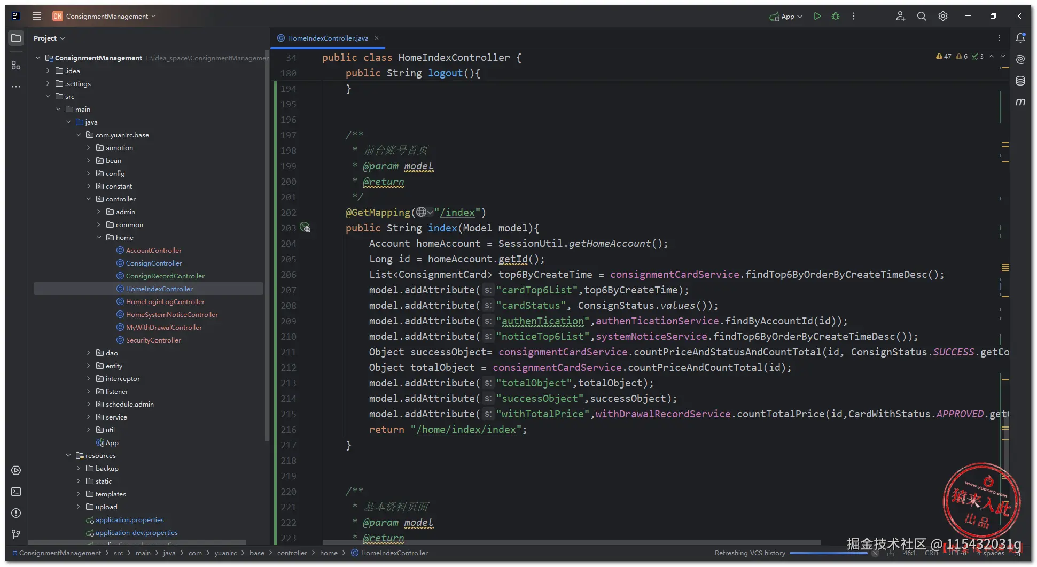The width and height of the screenshot is (1037, 567).
Task: Open the Structure tool window icon
Action: 16,65
